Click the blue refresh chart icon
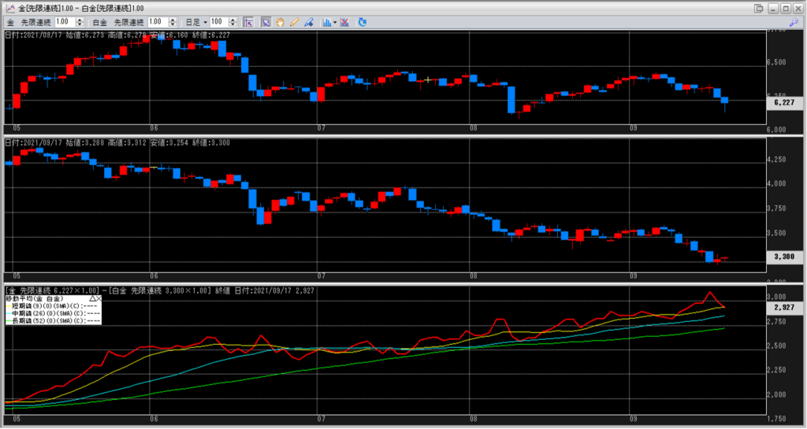Image resolution: width=807 pixels, height=429 pixels. pos(362,21)
